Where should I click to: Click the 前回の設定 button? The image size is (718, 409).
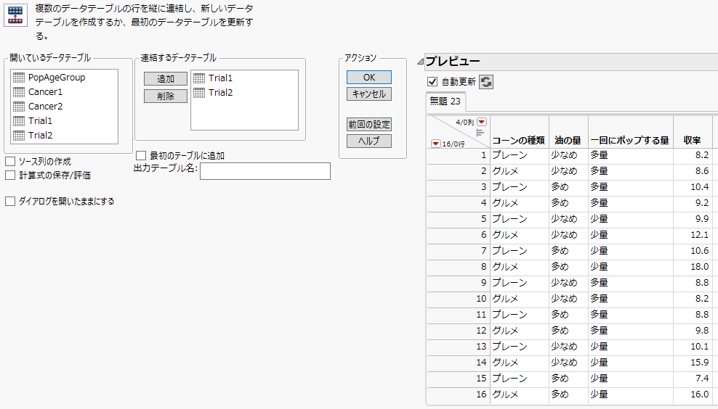coord(369,125)
